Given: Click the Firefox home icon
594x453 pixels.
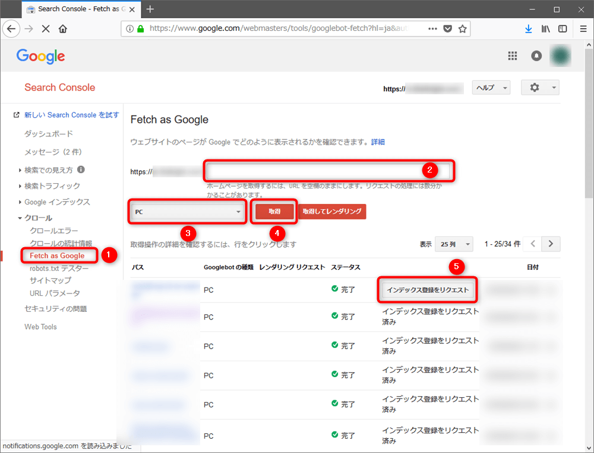Looking at the screenshot, I should 63,28.
